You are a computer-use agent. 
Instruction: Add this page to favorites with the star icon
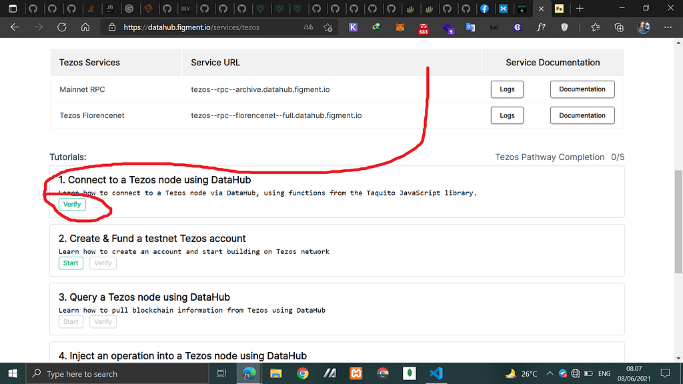(x=328, y=27)
